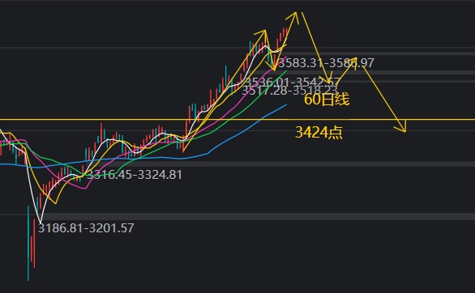Select the yellow down arrowhead beside 3583.31 label
The height and width of the screenshot is (293, 475).
point(272,66)
